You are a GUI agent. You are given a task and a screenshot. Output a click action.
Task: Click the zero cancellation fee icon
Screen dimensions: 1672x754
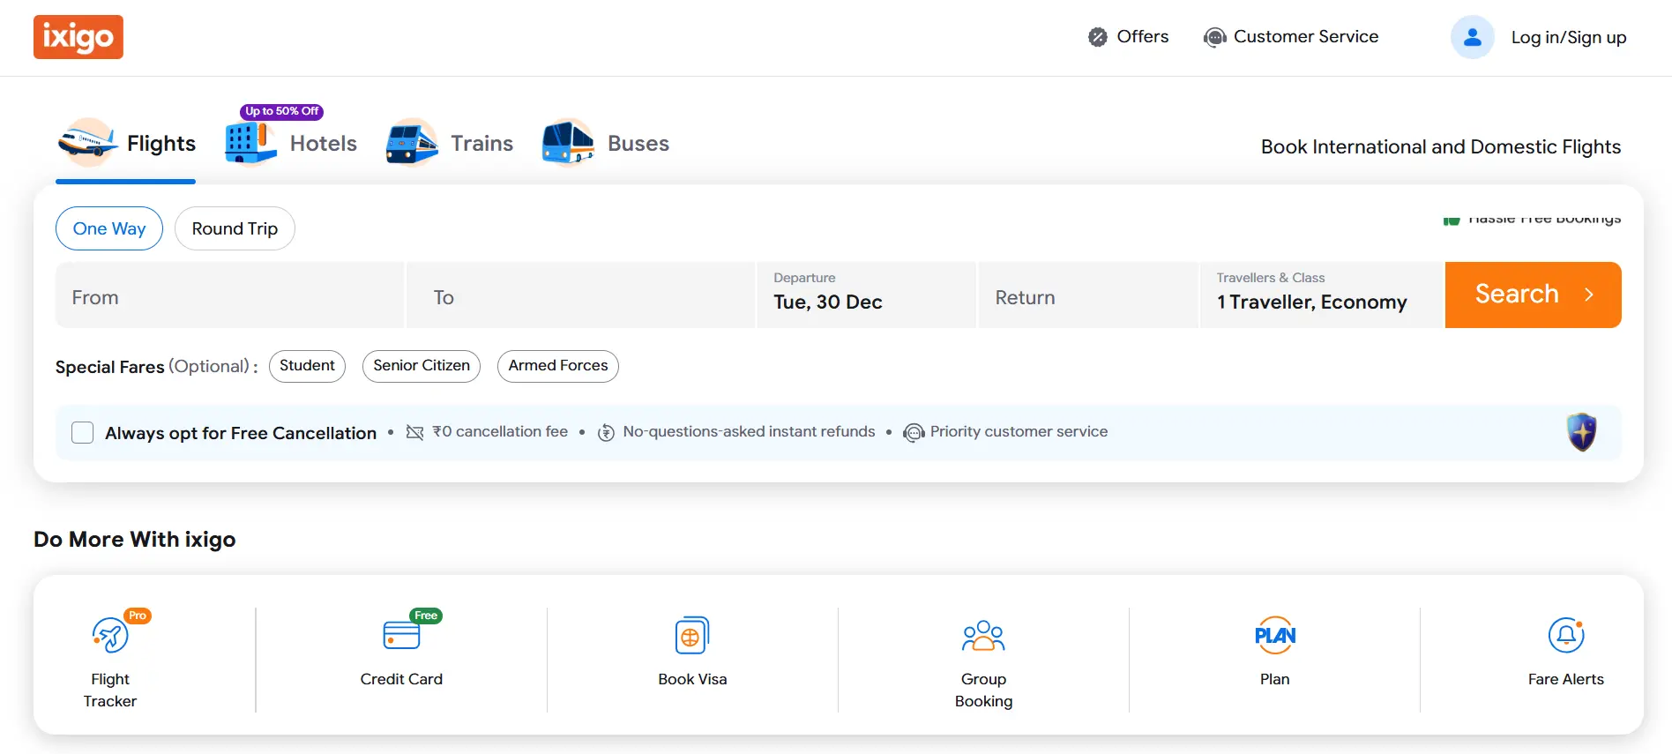pos(414,432)
